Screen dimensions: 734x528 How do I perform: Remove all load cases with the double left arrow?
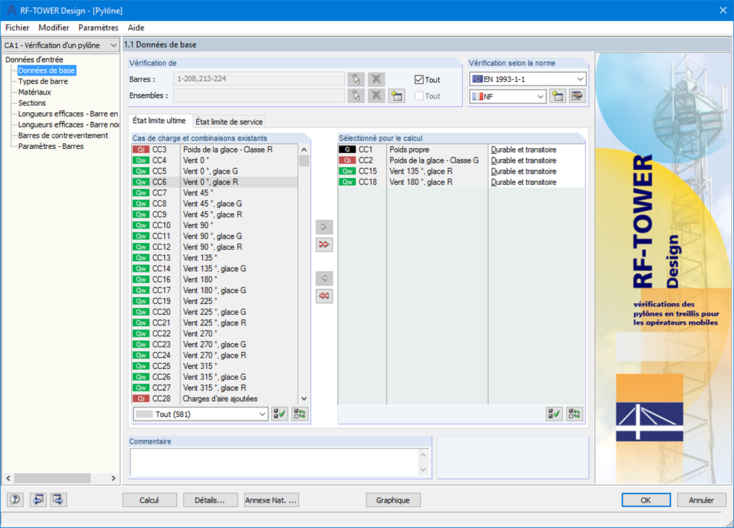point(324,296)
